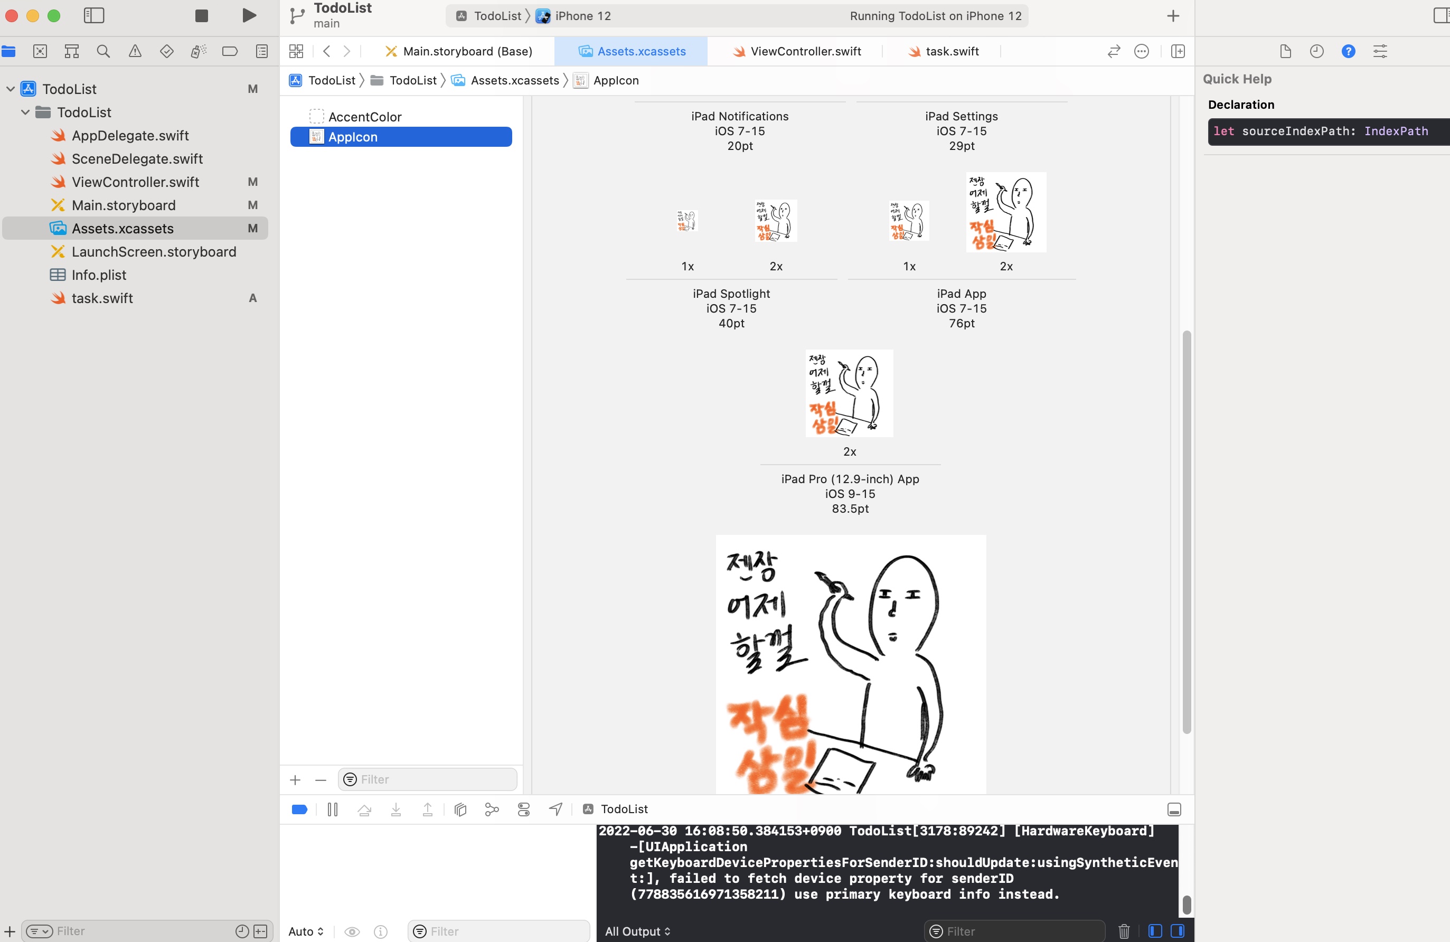Clear the console with the trash icon
Image resolution: width=1450 pixels, height=942 pixels.
(1124, 931)
